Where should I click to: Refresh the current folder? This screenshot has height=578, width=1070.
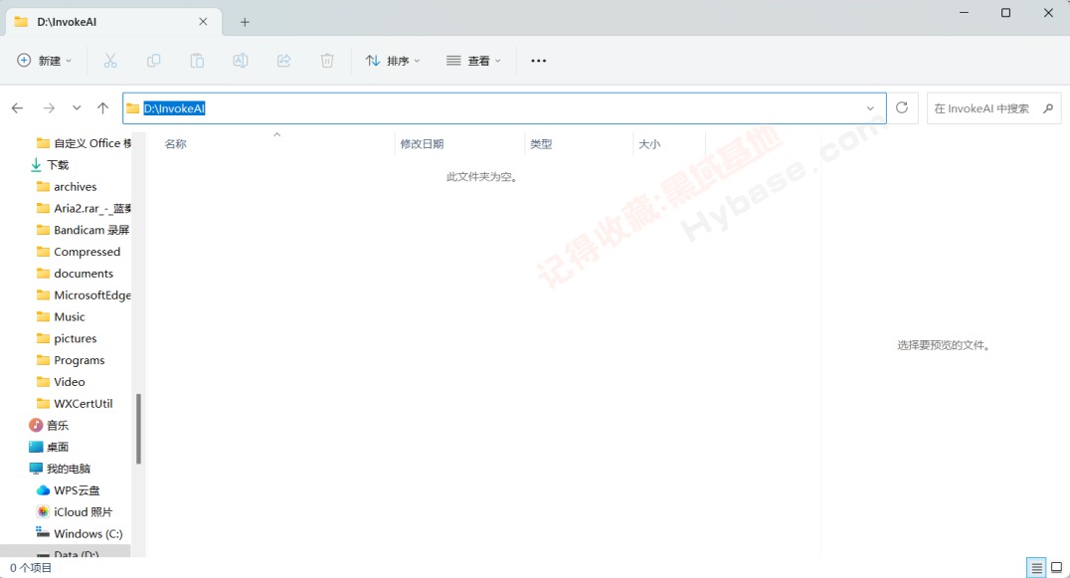[902, 107]
